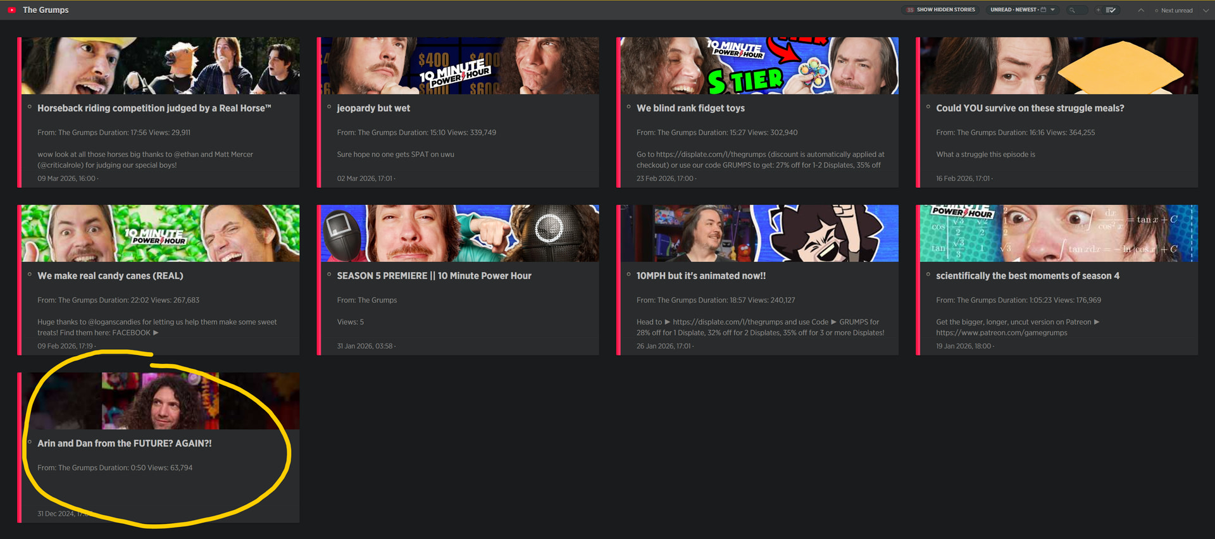Toggle unread dot on Horseback riding story
Image resolution: width=1215 pixels, height=539 pixels.
point(30,107)
